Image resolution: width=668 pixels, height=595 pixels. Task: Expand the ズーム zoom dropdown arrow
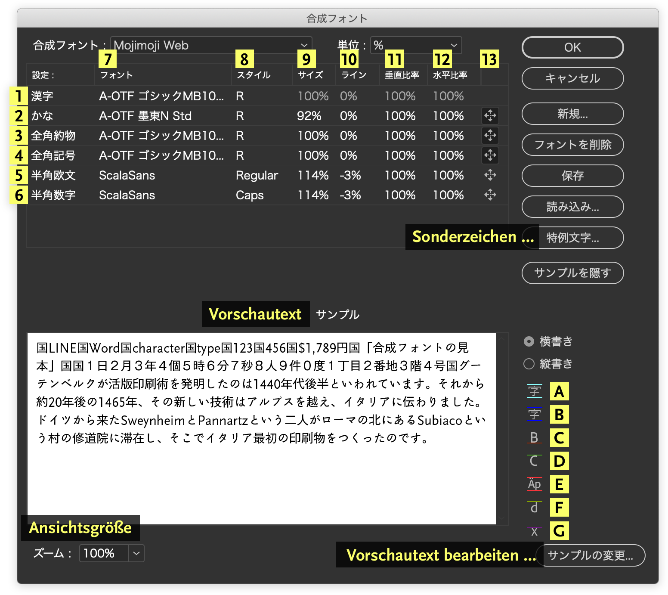(136, 553)
